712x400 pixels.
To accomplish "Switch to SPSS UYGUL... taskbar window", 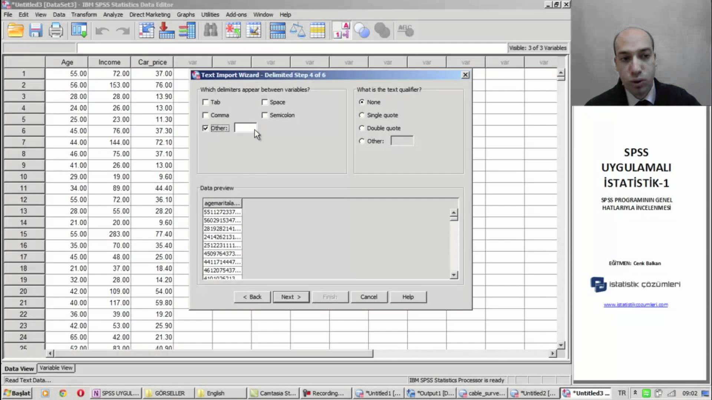I will [x=116, y=393].
